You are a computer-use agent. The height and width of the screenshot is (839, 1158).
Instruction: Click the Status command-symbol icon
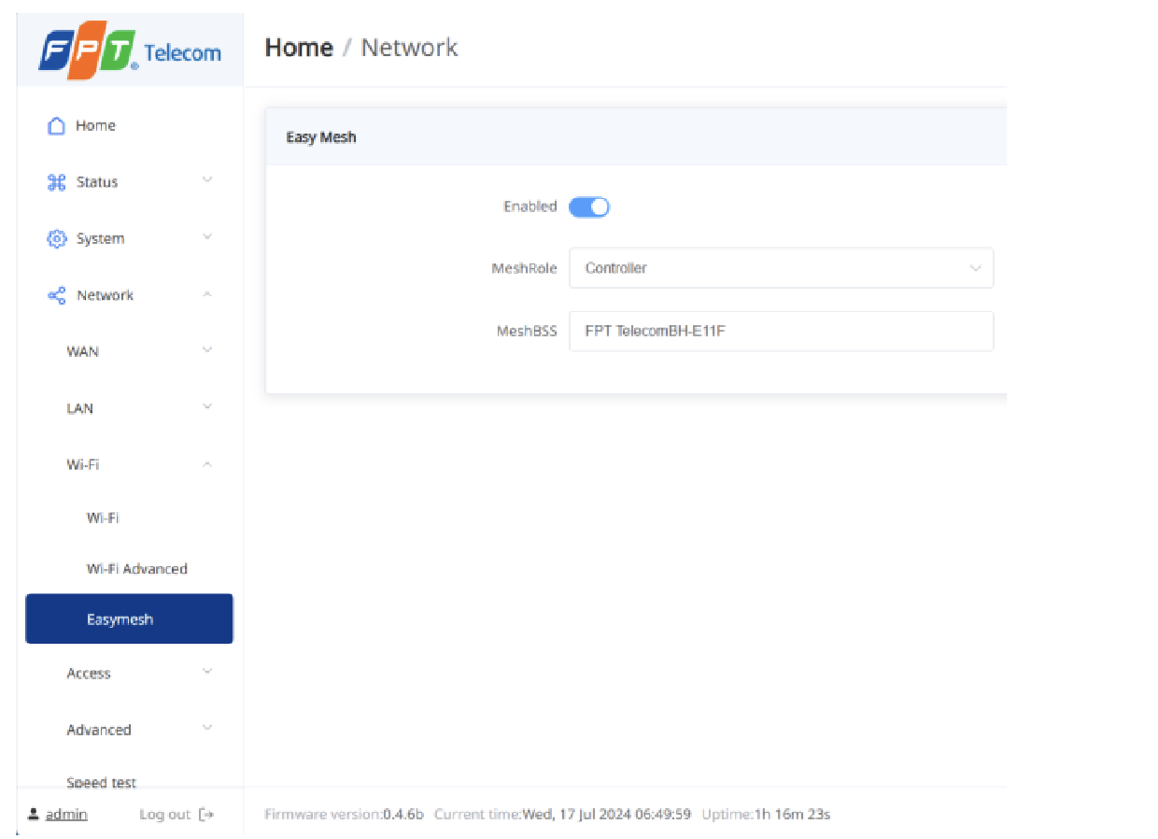pyautogui.click(x=57, y=182)
